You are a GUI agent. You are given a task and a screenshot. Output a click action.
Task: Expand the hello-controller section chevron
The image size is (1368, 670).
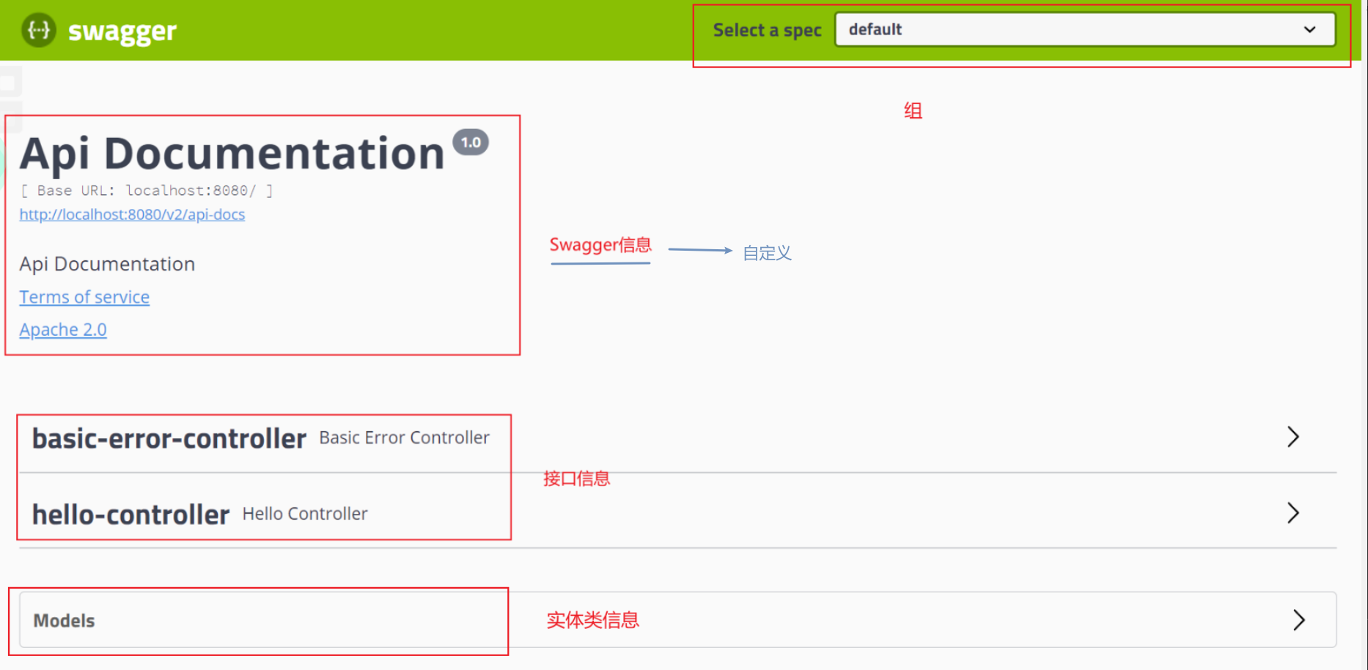click(x=1293, y=513)
